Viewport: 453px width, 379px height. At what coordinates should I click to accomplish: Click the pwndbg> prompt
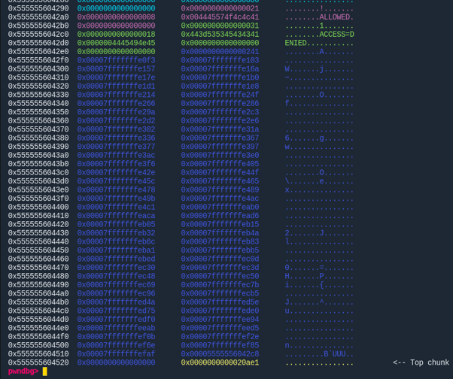23,371
